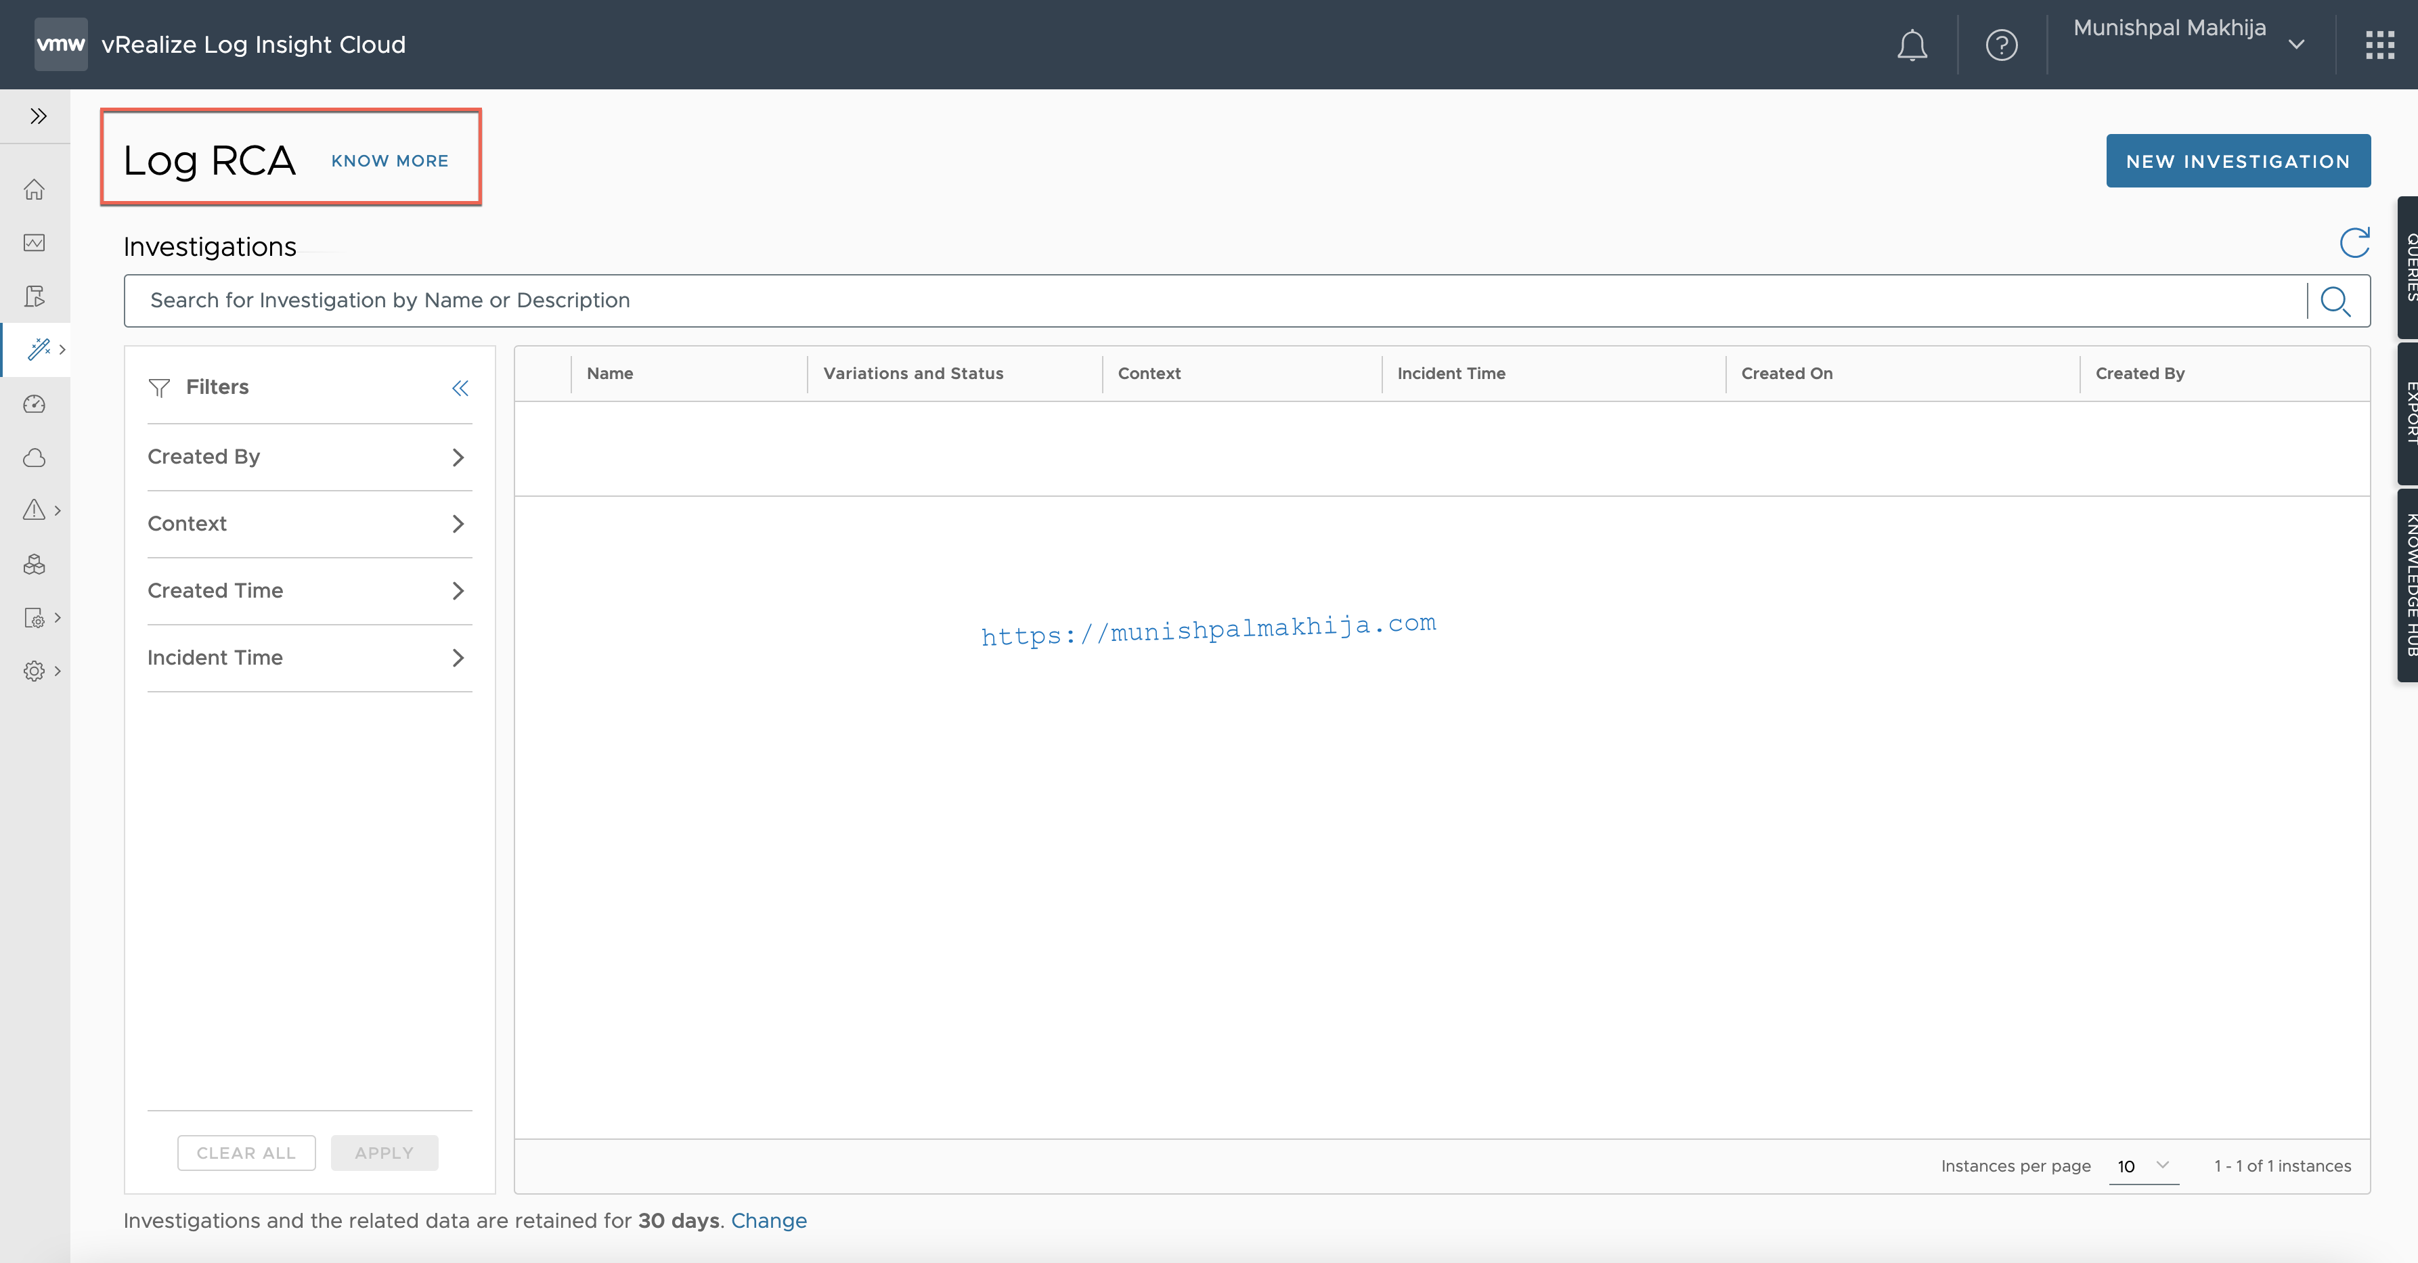The height and width of the screenshot is (1263, 2418).
Task: Focus the investigation search field
Action: click(x=1216, y=301)
